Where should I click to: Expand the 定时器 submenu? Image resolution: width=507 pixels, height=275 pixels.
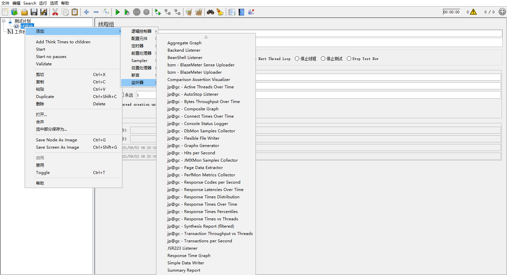pos(139,46)
